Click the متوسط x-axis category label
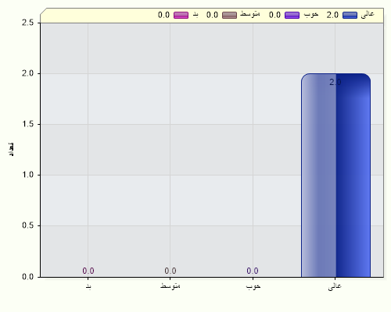 tap(170, 285)
